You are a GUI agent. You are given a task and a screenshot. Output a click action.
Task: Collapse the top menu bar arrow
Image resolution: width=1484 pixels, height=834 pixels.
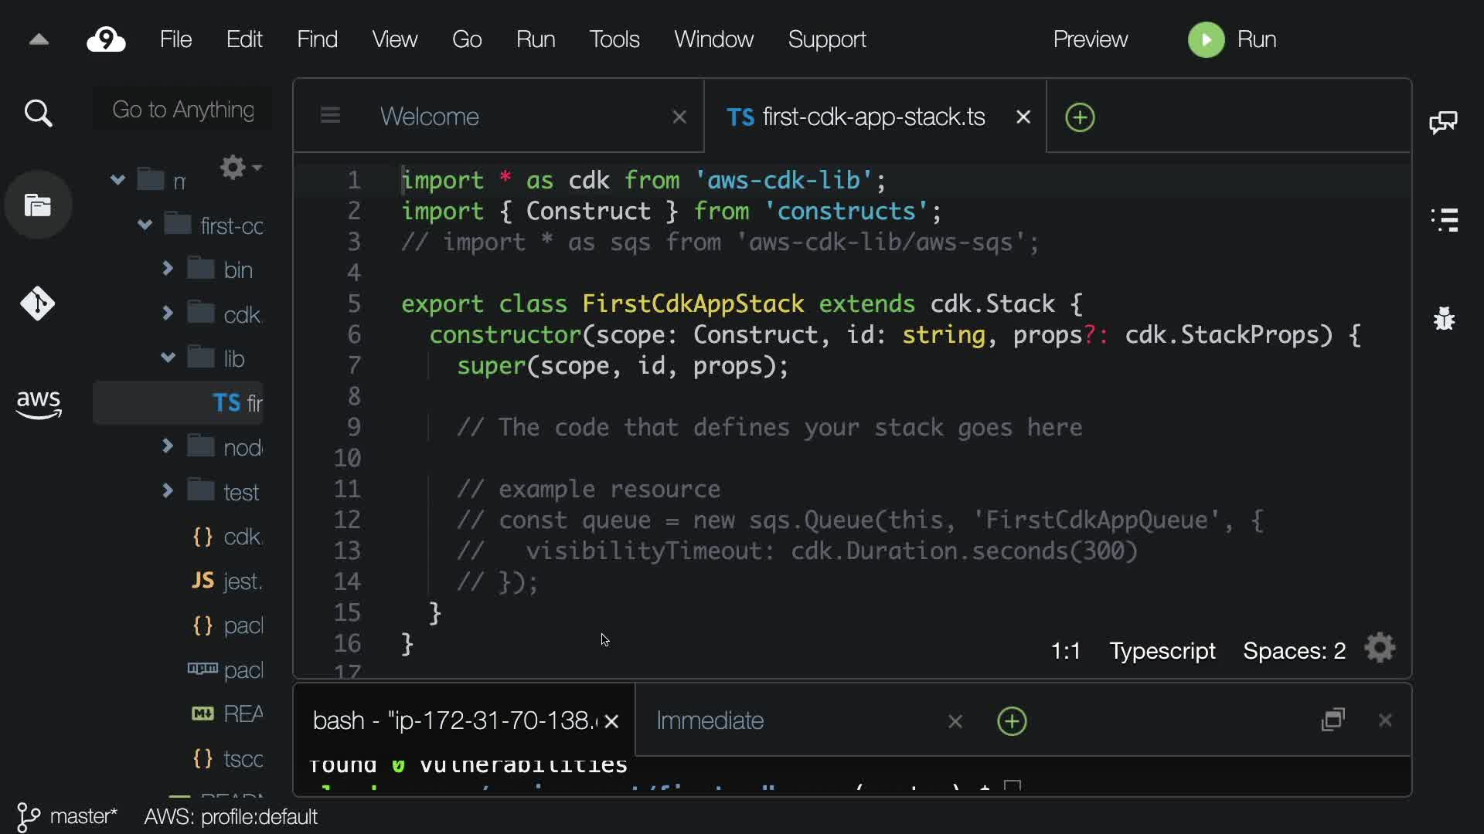tap(39, 39)
